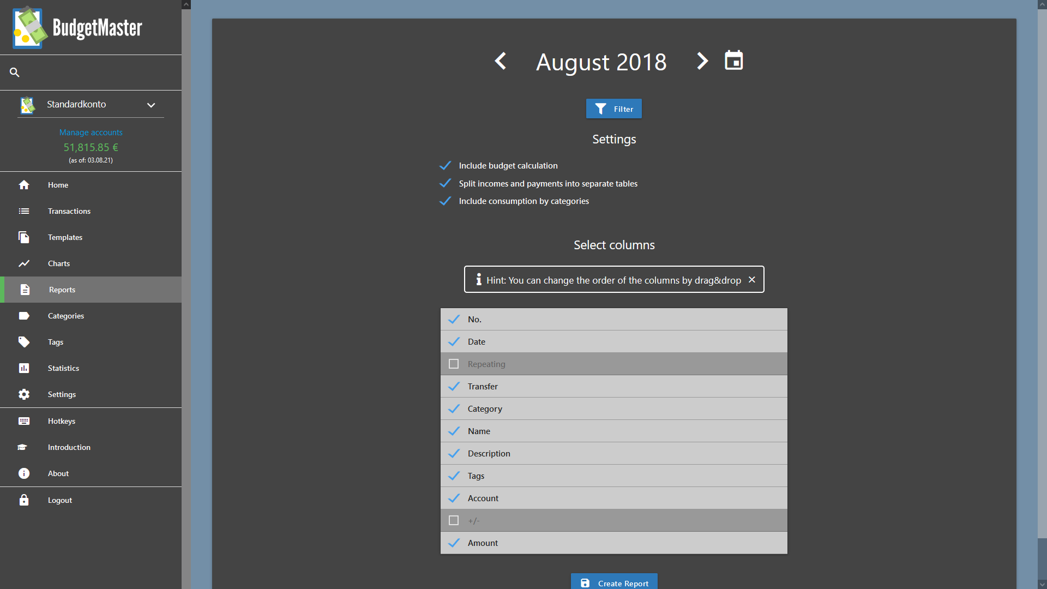Dismiss the drag&drop hint message
Screen dimensions: 1047x589
[x=752, y=280]
